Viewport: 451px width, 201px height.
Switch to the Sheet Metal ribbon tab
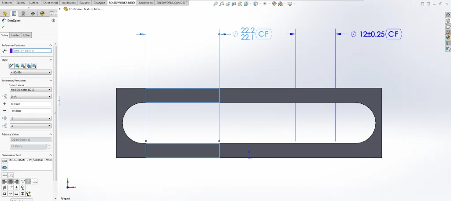(50, 3)
